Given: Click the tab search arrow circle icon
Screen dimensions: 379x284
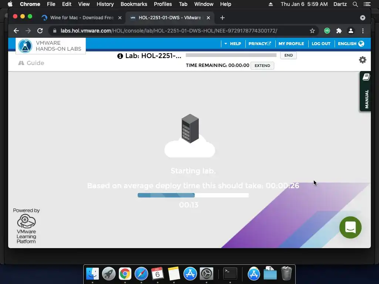Looking at the screenshot, I should coord(363,18).
